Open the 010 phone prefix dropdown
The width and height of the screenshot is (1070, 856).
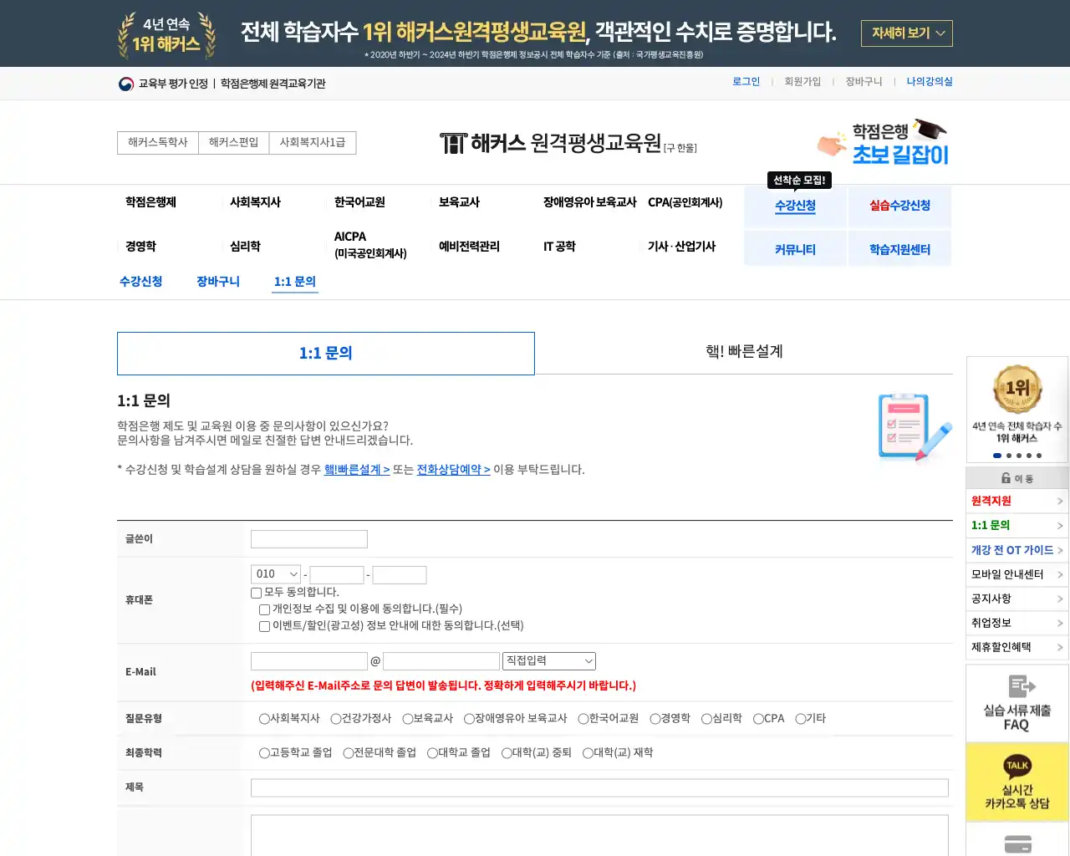[x=276, y=573]
